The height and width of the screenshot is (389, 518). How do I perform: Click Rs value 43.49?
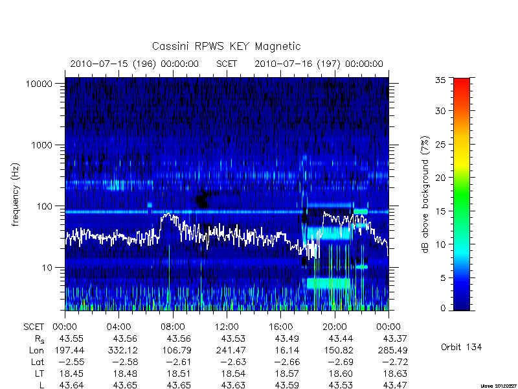click(x=287, y=338)
